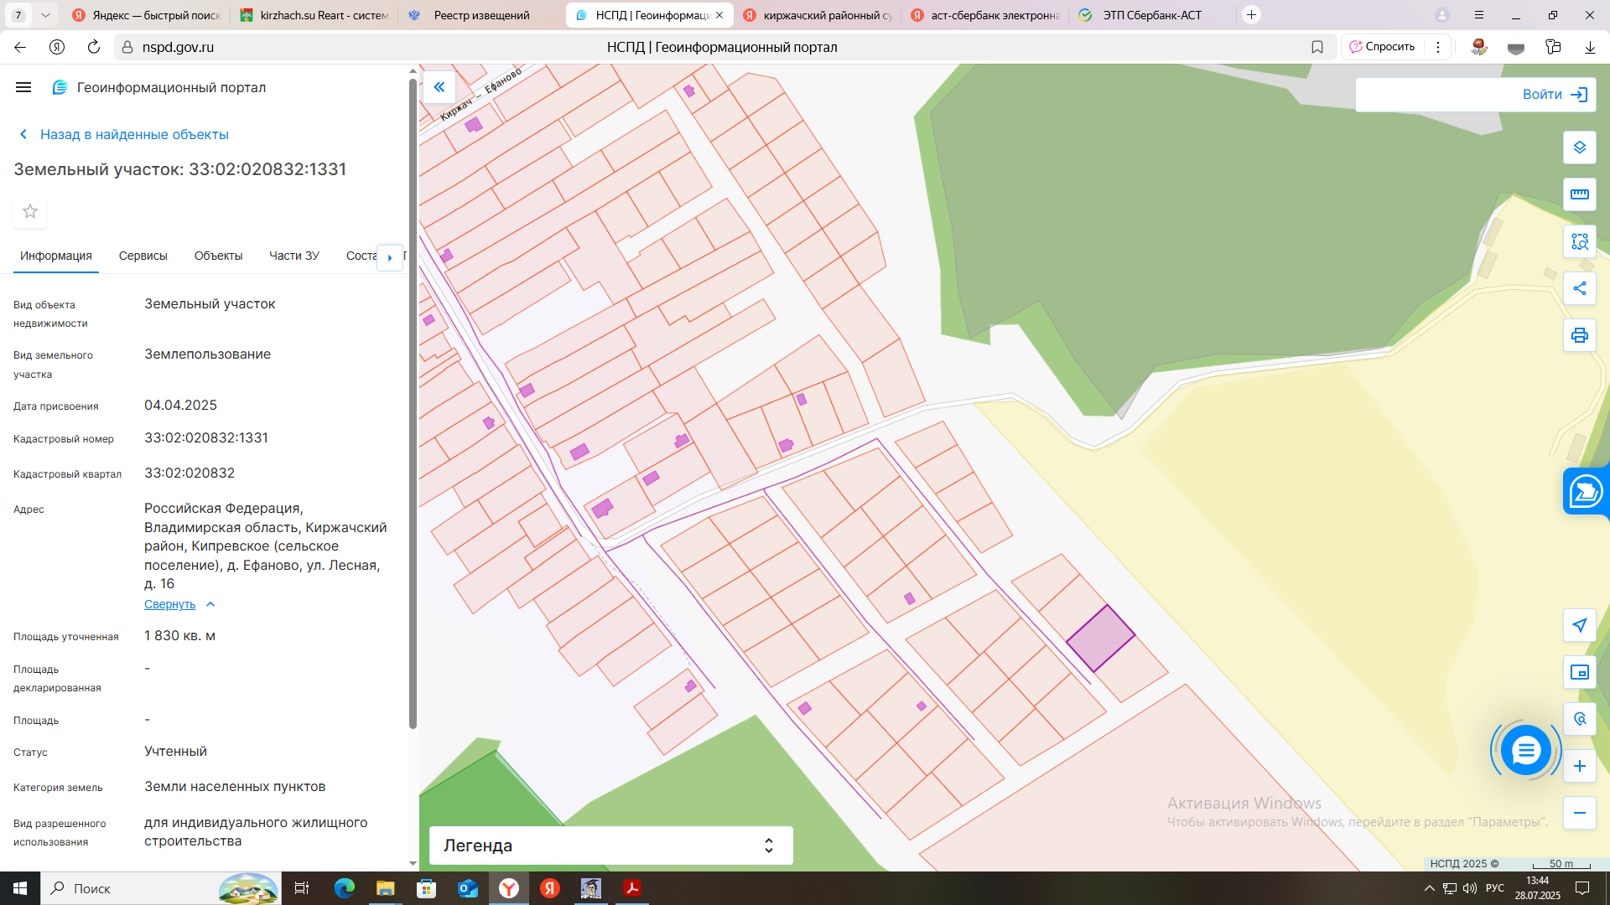
Task: Click the highlighted purple land parcel on map
Action: pos(1100,639)
